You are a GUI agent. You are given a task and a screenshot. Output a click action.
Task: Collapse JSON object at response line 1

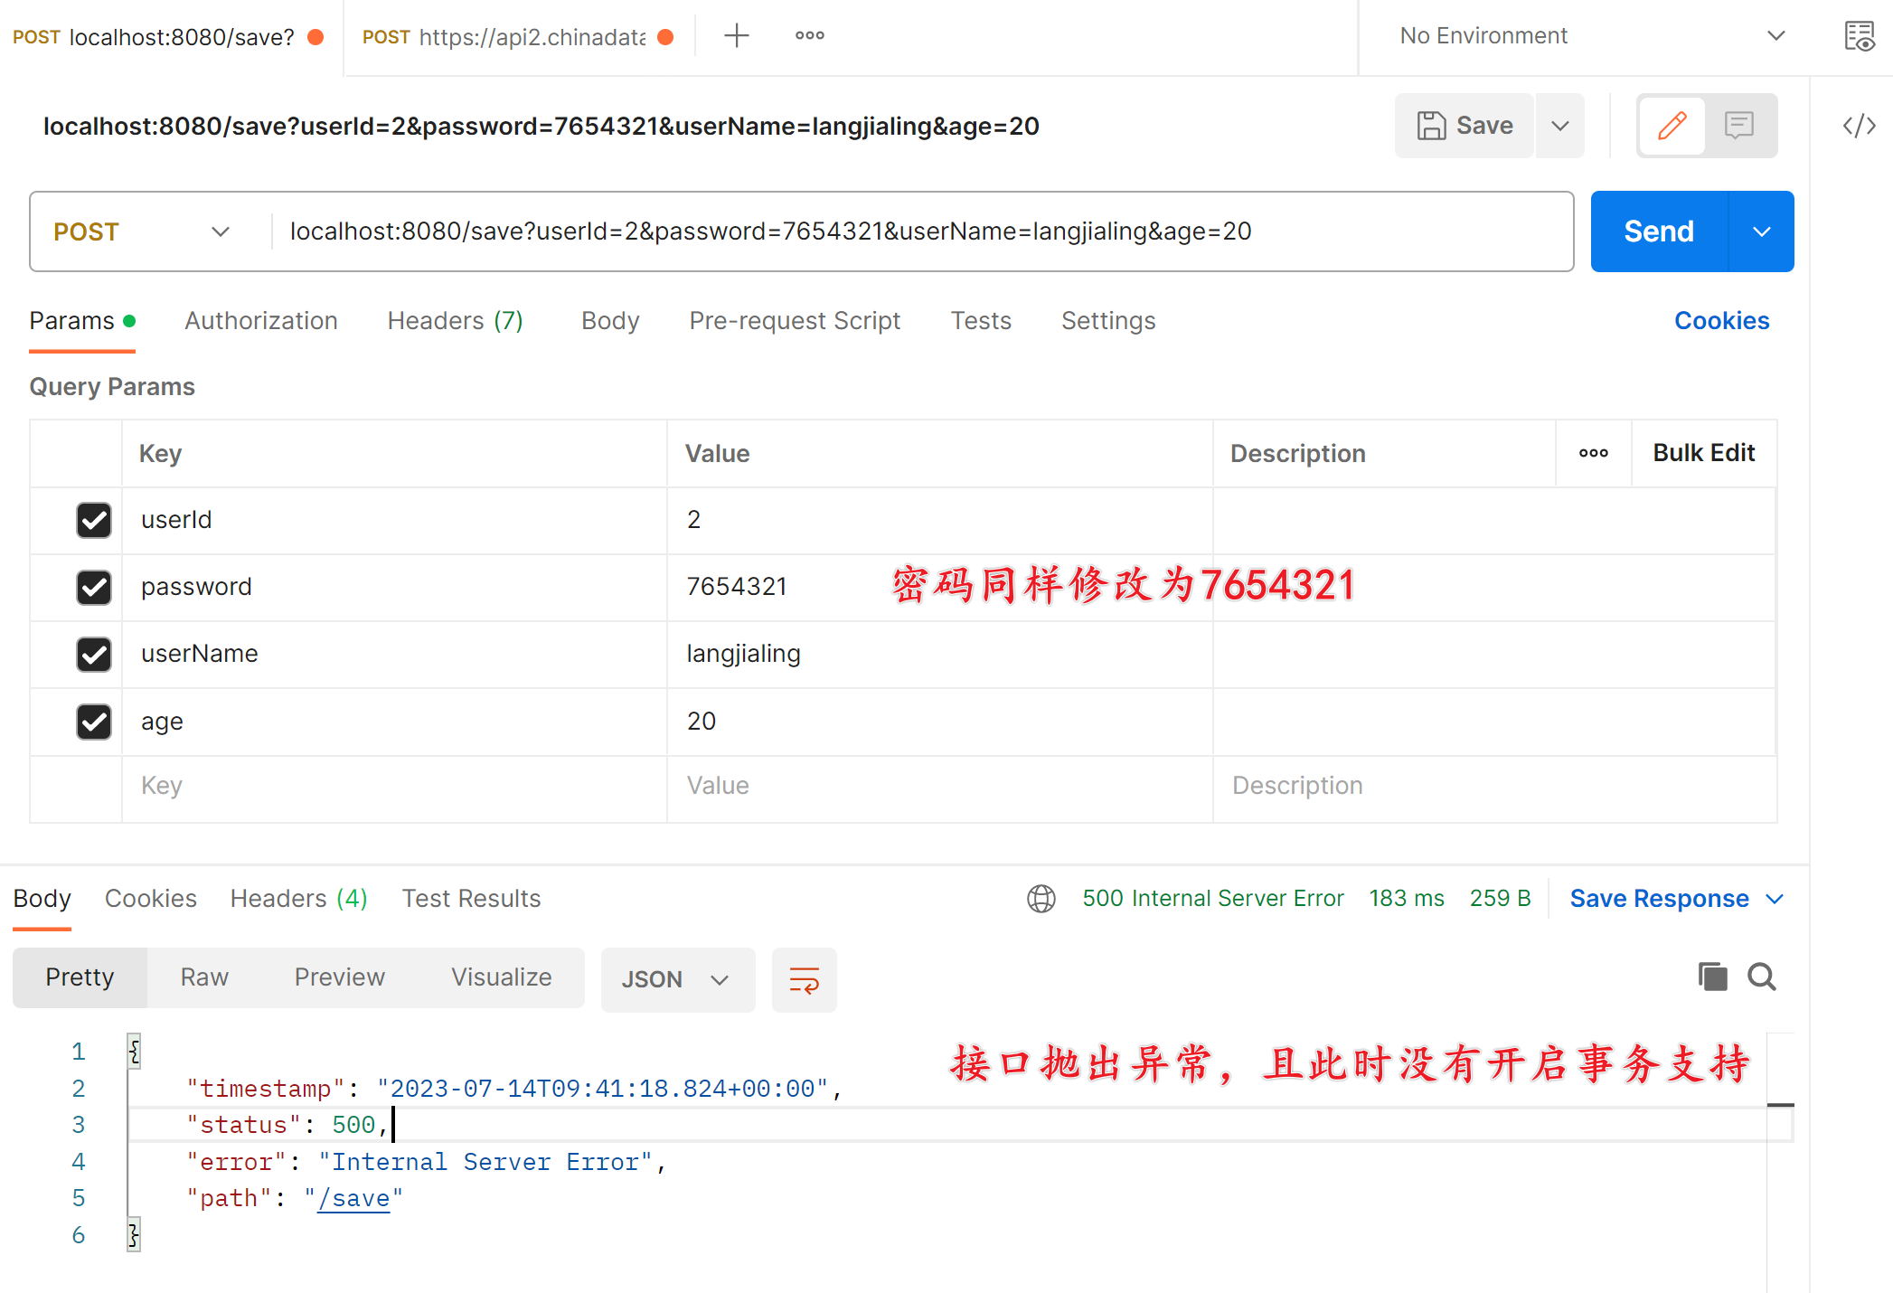(134, 1051)
